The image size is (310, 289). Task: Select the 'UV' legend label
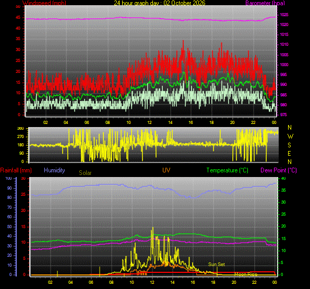[166, 170]
